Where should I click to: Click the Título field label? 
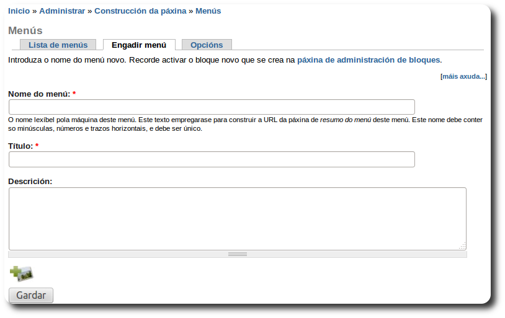click(20, 146)
